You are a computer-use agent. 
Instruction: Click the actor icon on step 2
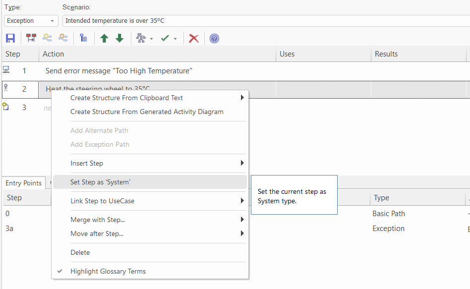(x=6, y=88)
